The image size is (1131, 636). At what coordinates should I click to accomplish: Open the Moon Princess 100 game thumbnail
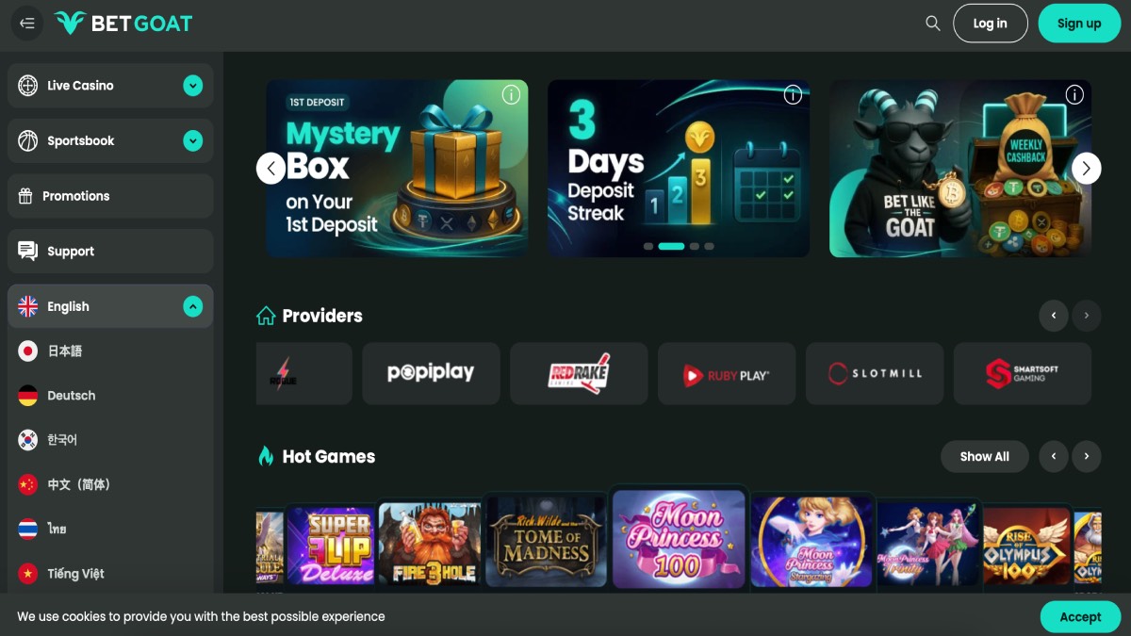pyautogui.click(x=678, y=538)
